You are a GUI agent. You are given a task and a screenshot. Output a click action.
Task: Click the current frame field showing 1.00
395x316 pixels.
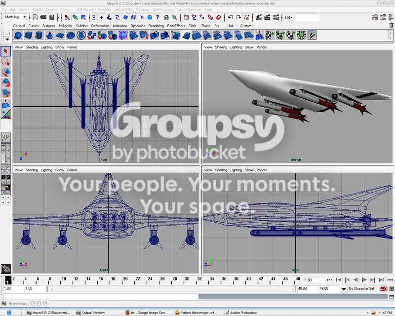point(314,280)
